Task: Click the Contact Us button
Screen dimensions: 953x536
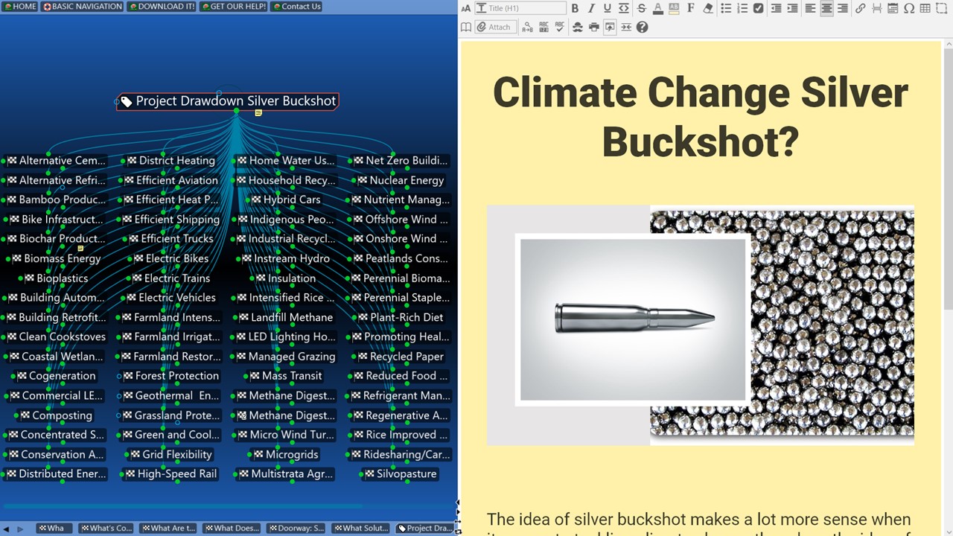Action: [x=296, y=7]
